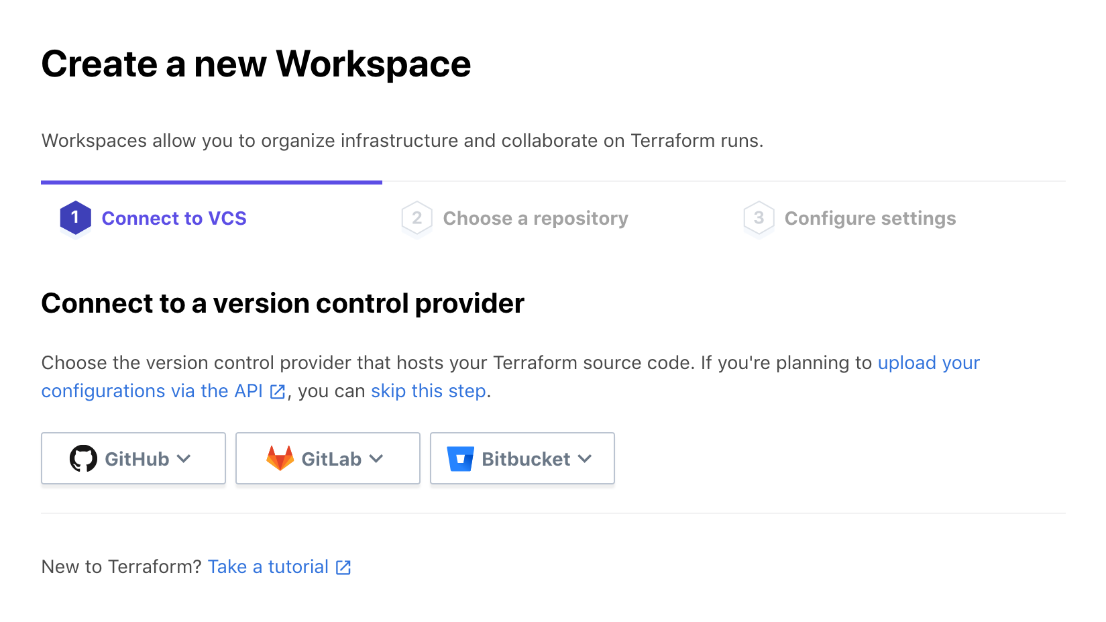Click the step 1 hexagon badge

coord(75,218)
